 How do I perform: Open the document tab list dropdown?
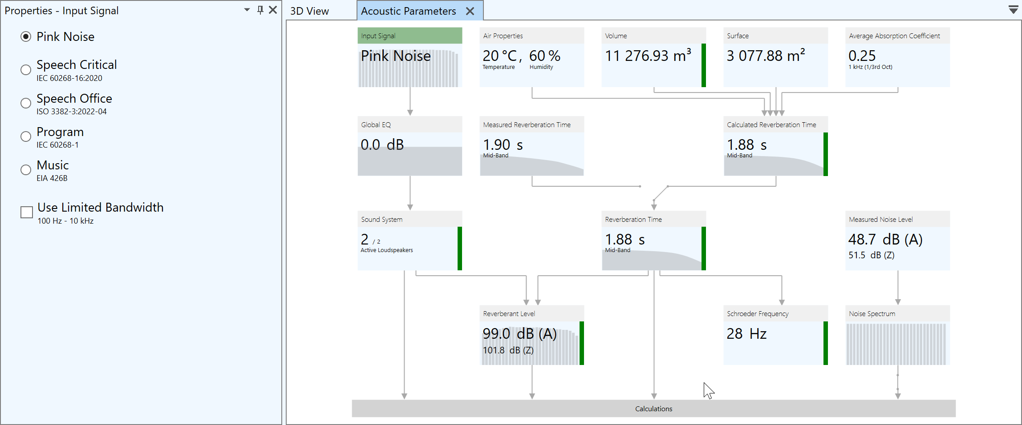pos(1013,10)
